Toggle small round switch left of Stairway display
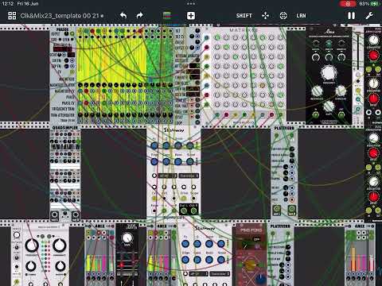Viewport: 382px width, 286px height. click(x=154, y=176)
